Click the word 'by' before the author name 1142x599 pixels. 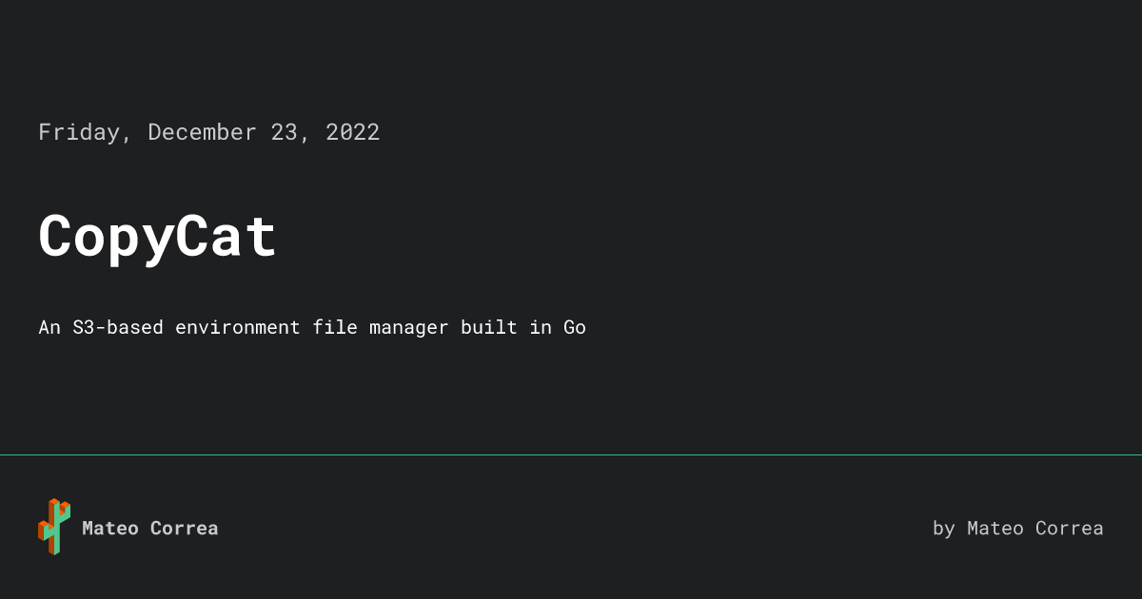pyautogui.click(x=943, y=528)
